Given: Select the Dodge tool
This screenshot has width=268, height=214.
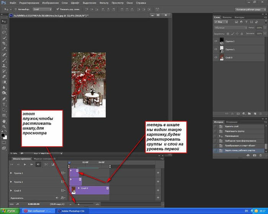Looking at the screenshot, I should [4, 93].
